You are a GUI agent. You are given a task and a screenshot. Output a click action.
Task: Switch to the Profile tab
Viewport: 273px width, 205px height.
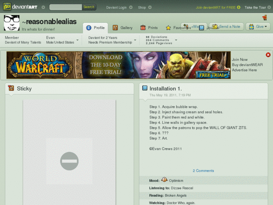(95, 28)
